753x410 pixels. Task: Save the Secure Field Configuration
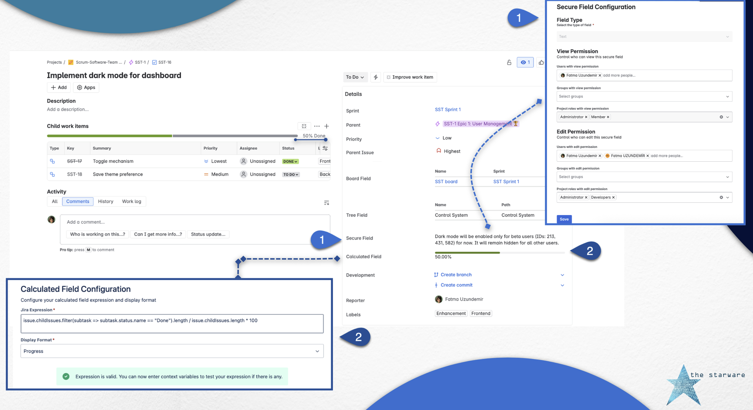click(x=564, y=219)
